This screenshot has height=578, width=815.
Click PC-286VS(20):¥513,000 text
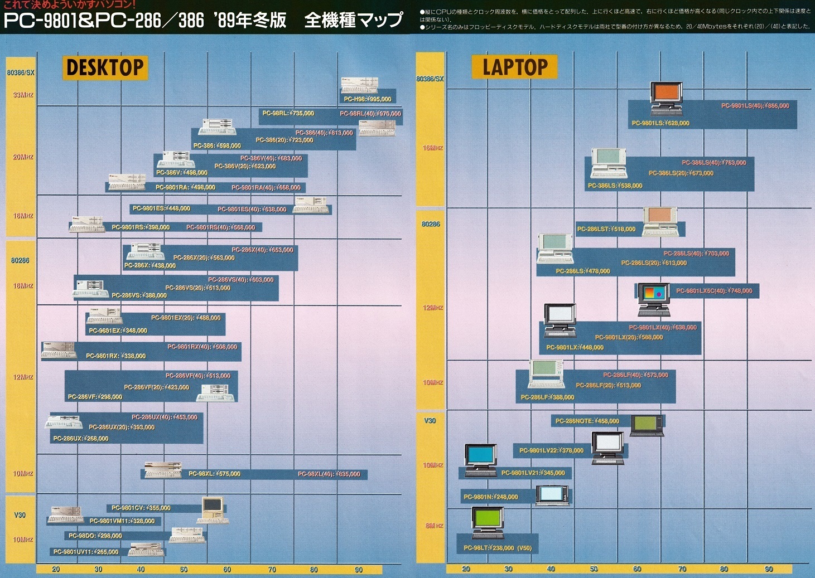click(198, 288)
